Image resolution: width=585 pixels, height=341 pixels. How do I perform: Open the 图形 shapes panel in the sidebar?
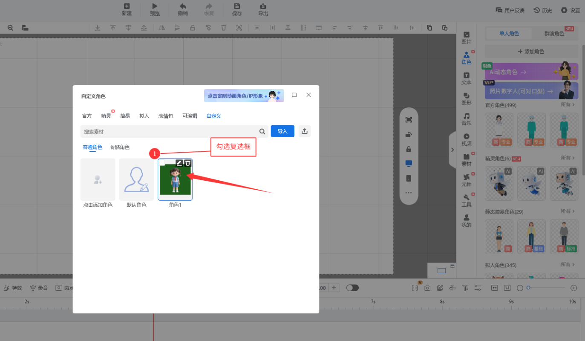(x=467, y=98)
